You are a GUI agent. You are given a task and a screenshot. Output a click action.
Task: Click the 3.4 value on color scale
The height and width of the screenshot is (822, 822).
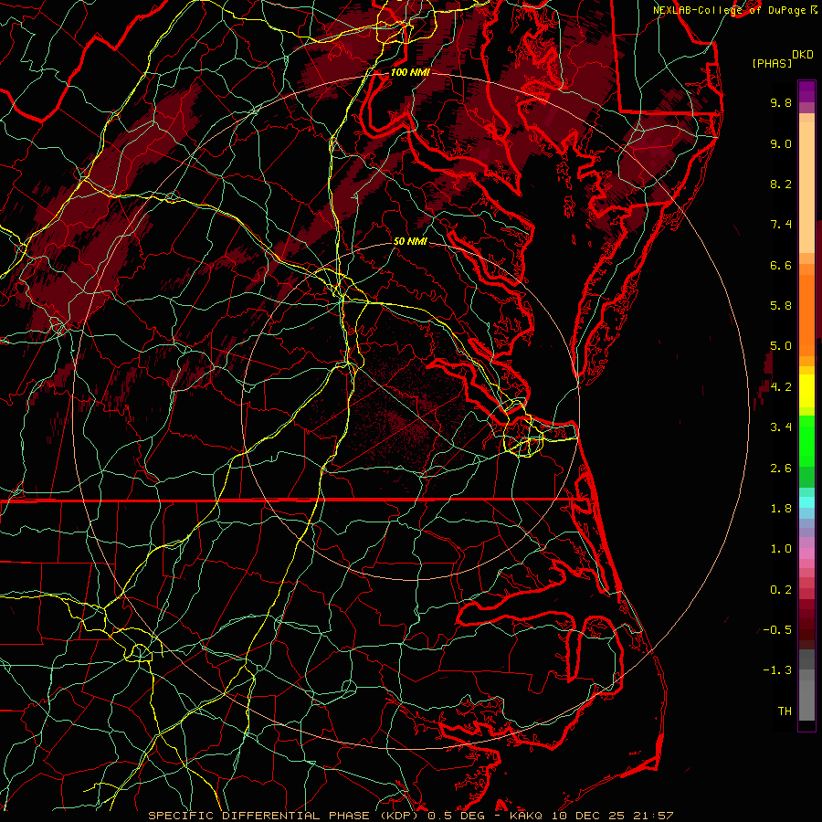(x=781, y=427)
